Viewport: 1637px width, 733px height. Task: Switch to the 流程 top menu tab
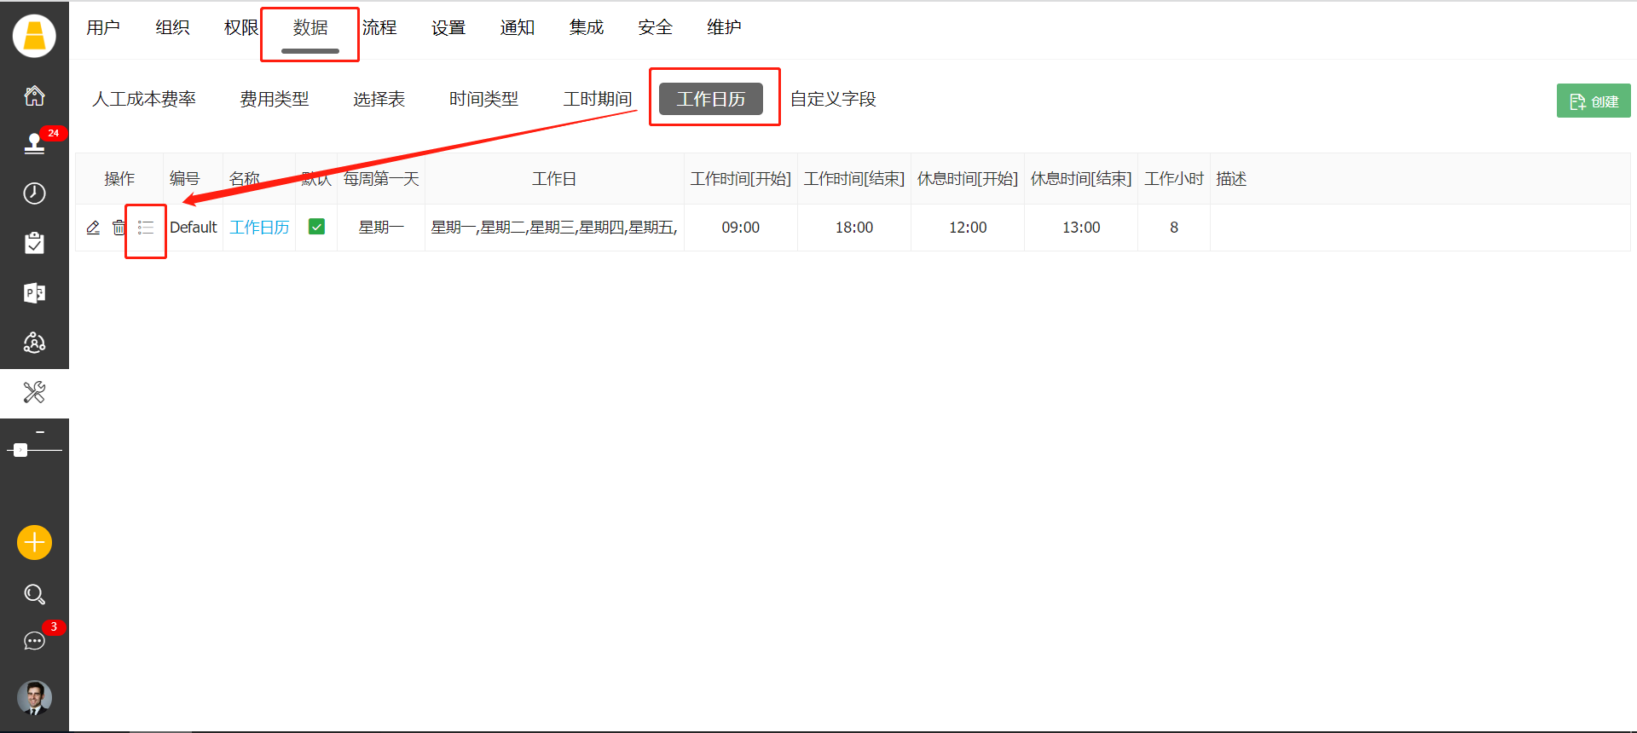click(x=379, y=28)
